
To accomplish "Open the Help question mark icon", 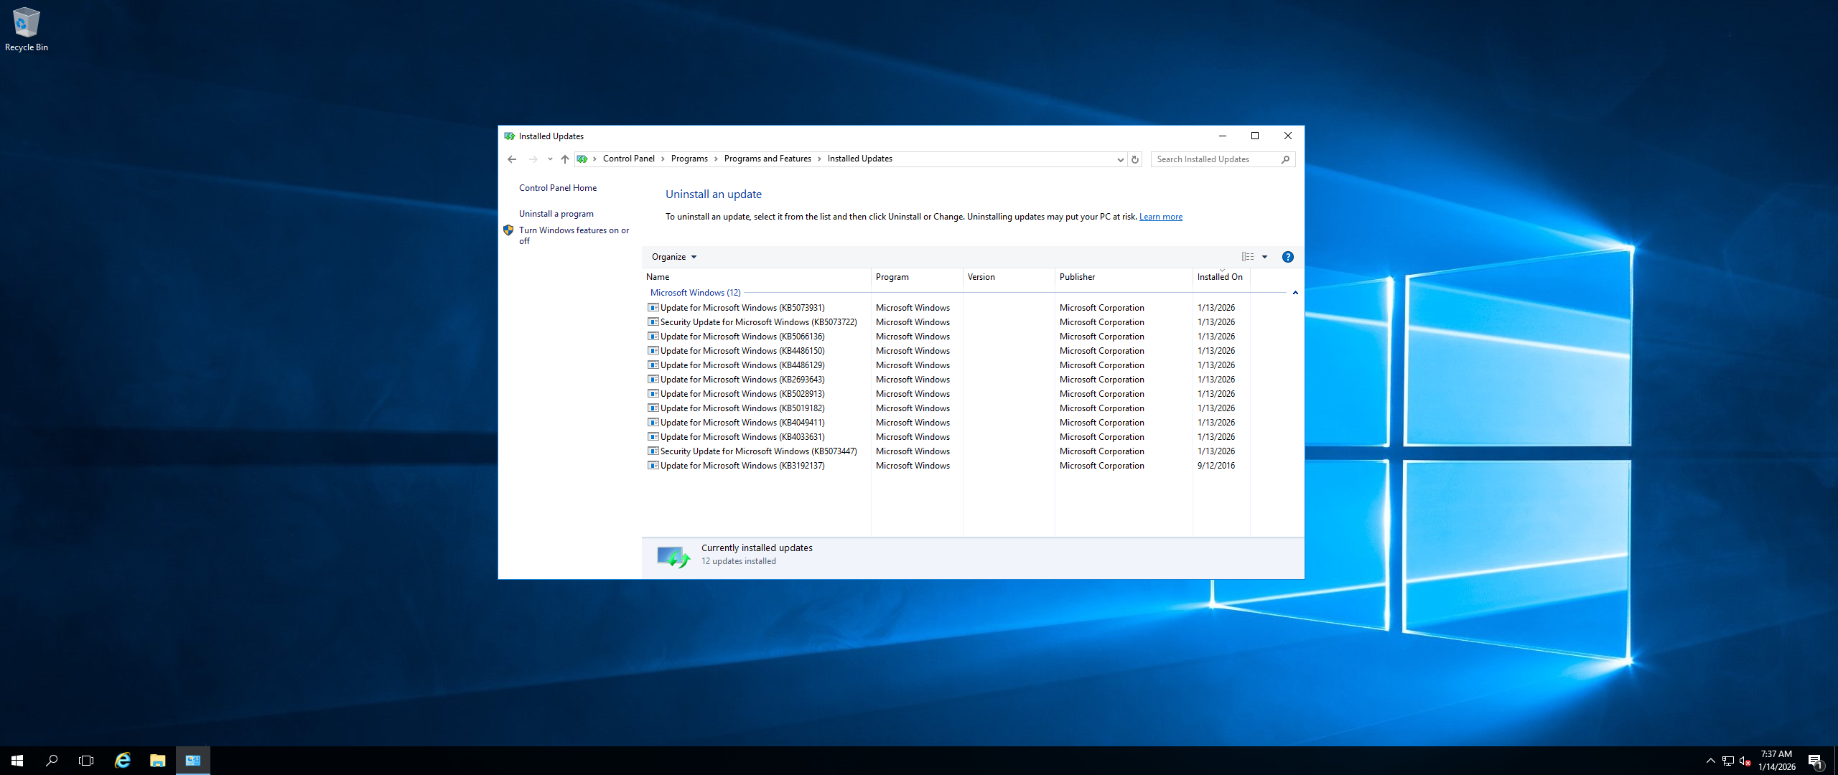I will point(1287,257).
